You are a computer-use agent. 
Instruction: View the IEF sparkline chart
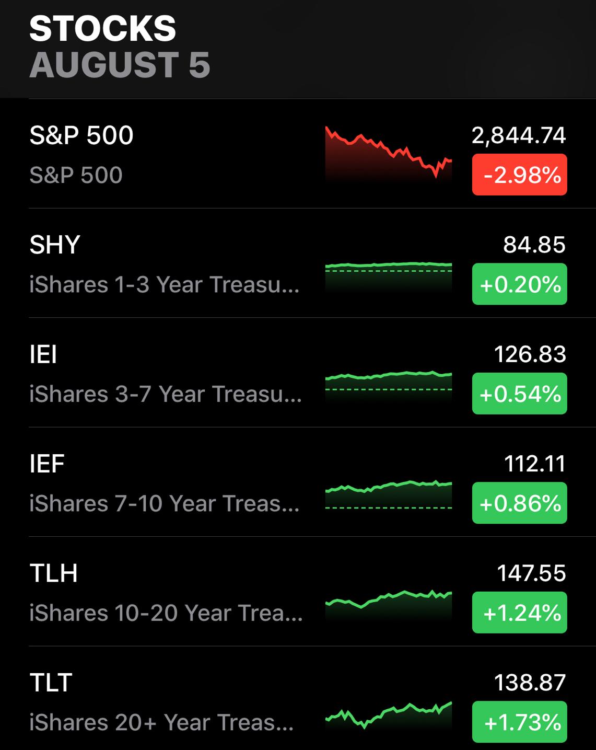[x=388, y=491]
